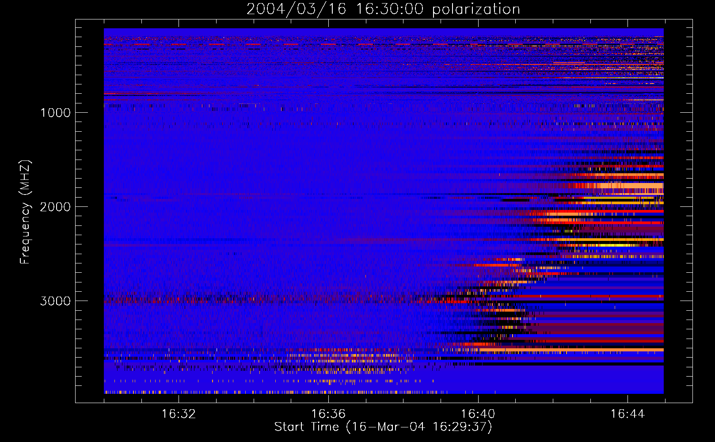Select the 'Start Time (16-Mar-04 16:29:37)' axis label
This screenshot has width=715, height=442.
[x=383, y=427]
